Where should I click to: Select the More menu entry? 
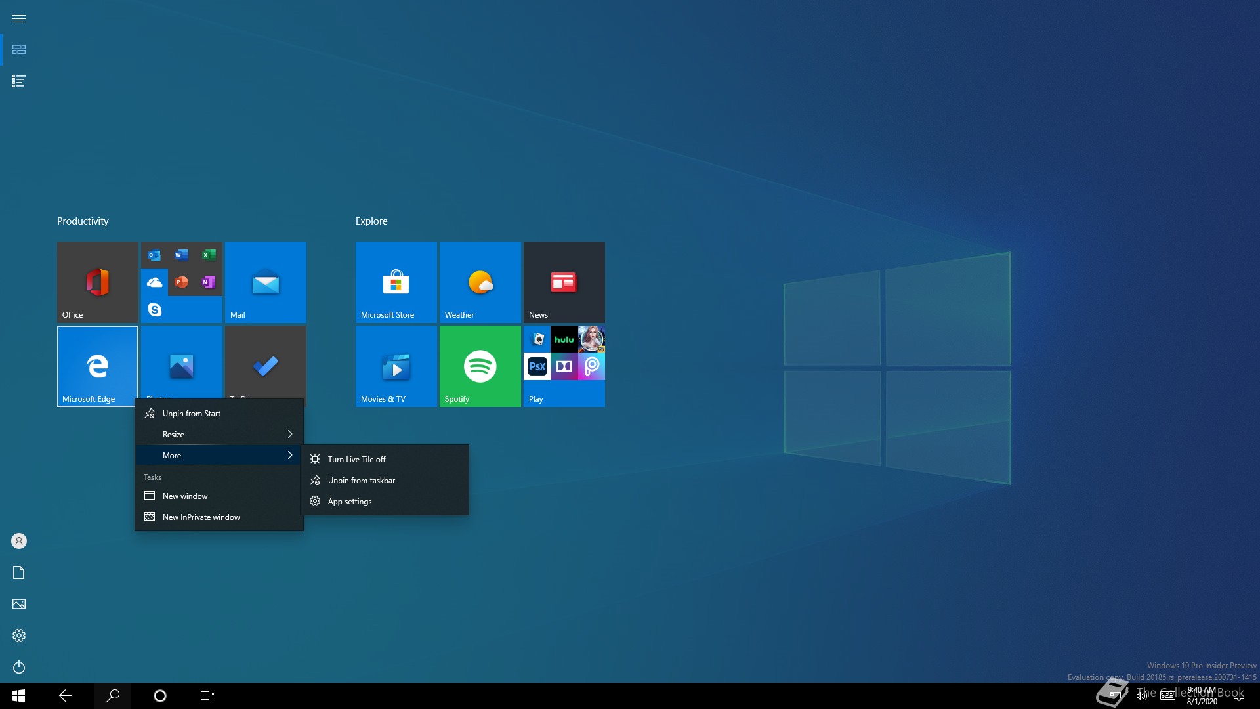point(219,456)
